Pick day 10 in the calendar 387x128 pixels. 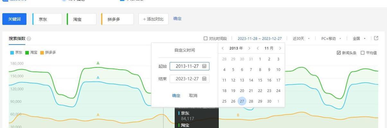pos(278,69)
